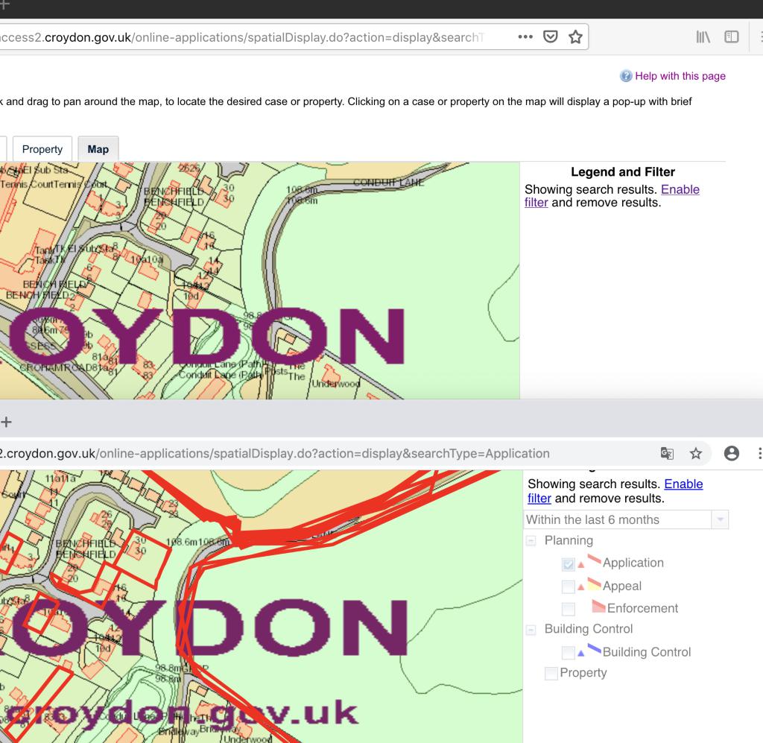The image size is (763, 743).
Task: Open new tab in Firefox window
Action: coord(5,4)
